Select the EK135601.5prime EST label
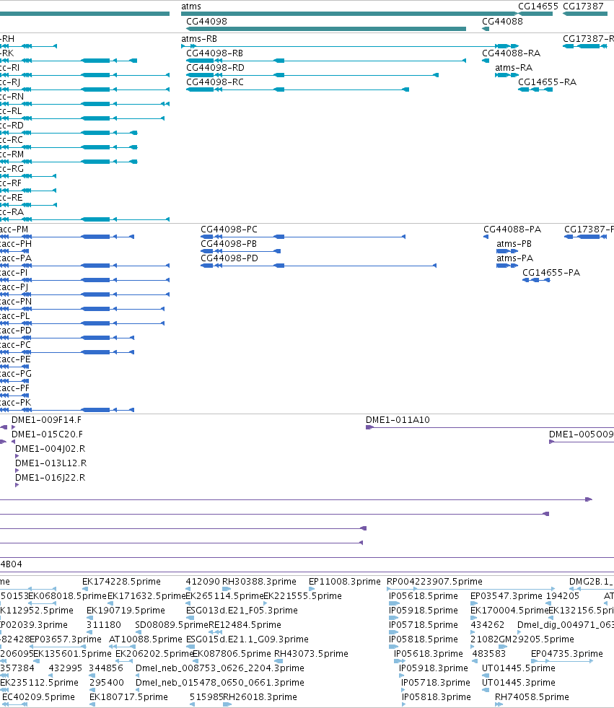The width and height of the screenshot is (614, 708). click(x=72, y=654)
